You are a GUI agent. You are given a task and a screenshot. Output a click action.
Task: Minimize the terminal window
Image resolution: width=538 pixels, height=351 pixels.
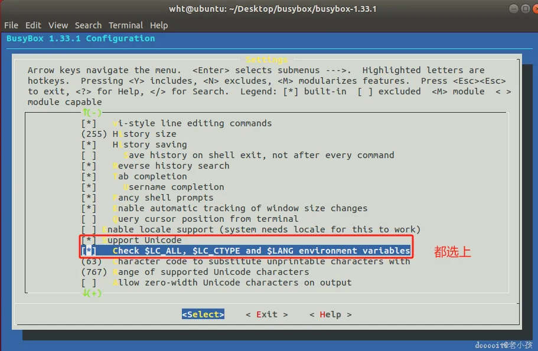tap(514, 9)
